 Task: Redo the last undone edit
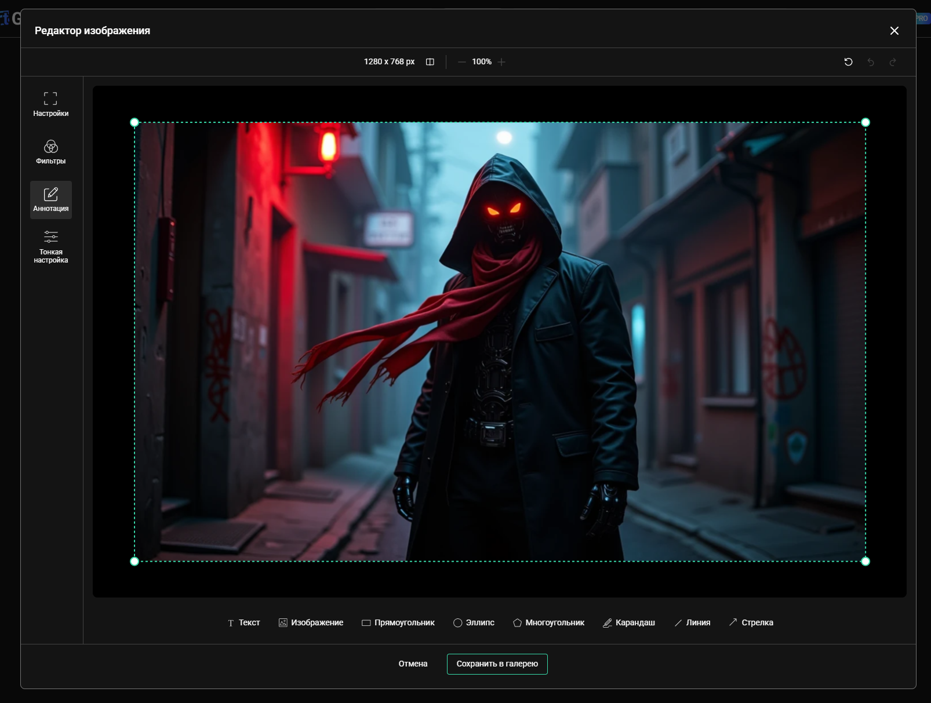(x=893, y=62)
